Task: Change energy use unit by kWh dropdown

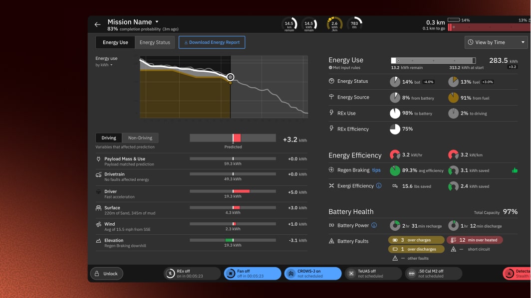Action: pyautogui.click(x=104, y=65)
